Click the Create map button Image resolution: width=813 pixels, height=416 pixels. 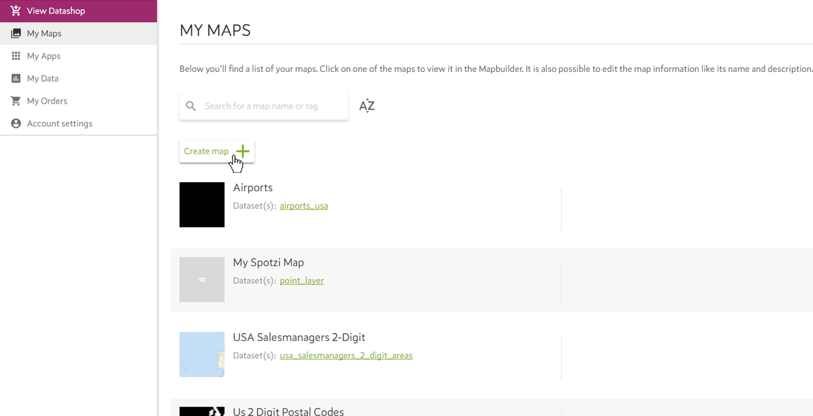click(217, 151)
